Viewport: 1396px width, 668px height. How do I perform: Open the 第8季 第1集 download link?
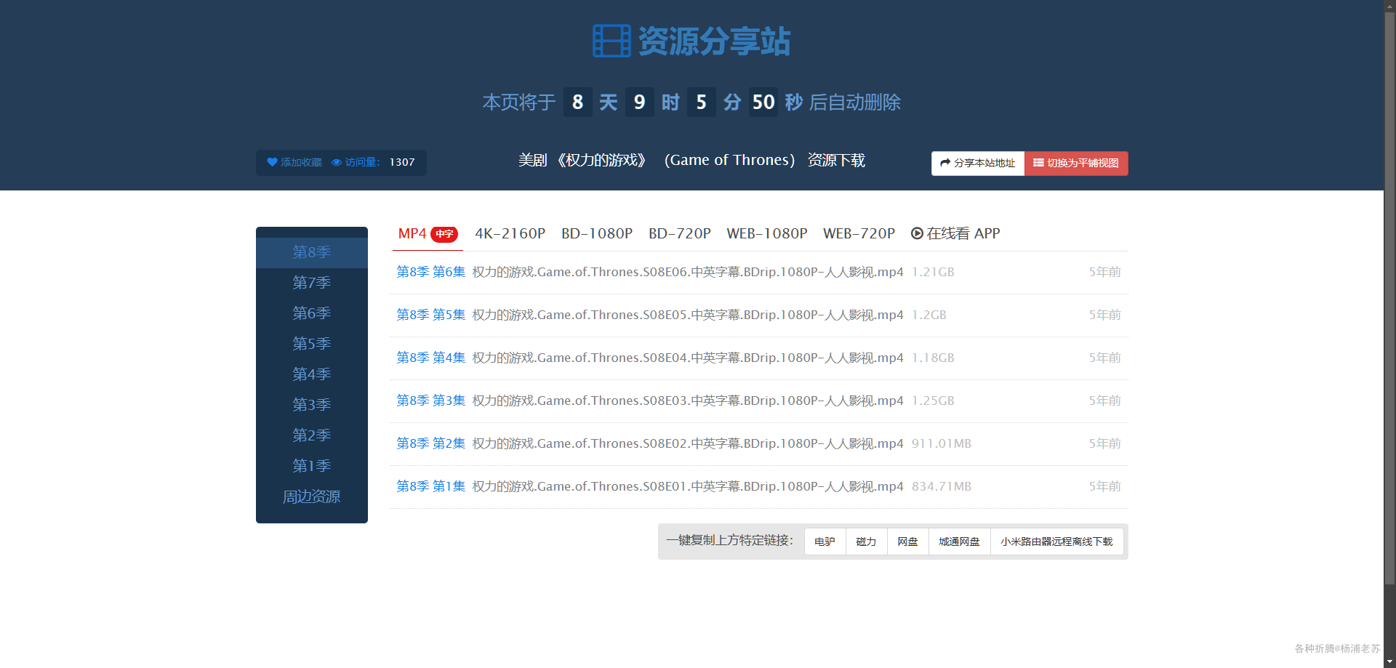click(430, 486)
